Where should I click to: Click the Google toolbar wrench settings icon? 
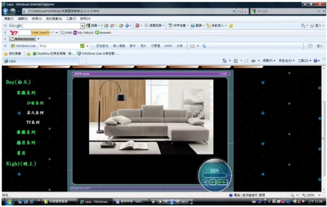303,26
